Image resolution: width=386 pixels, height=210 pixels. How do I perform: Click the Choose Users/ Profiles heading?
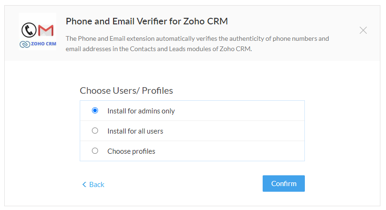(126, 90)
